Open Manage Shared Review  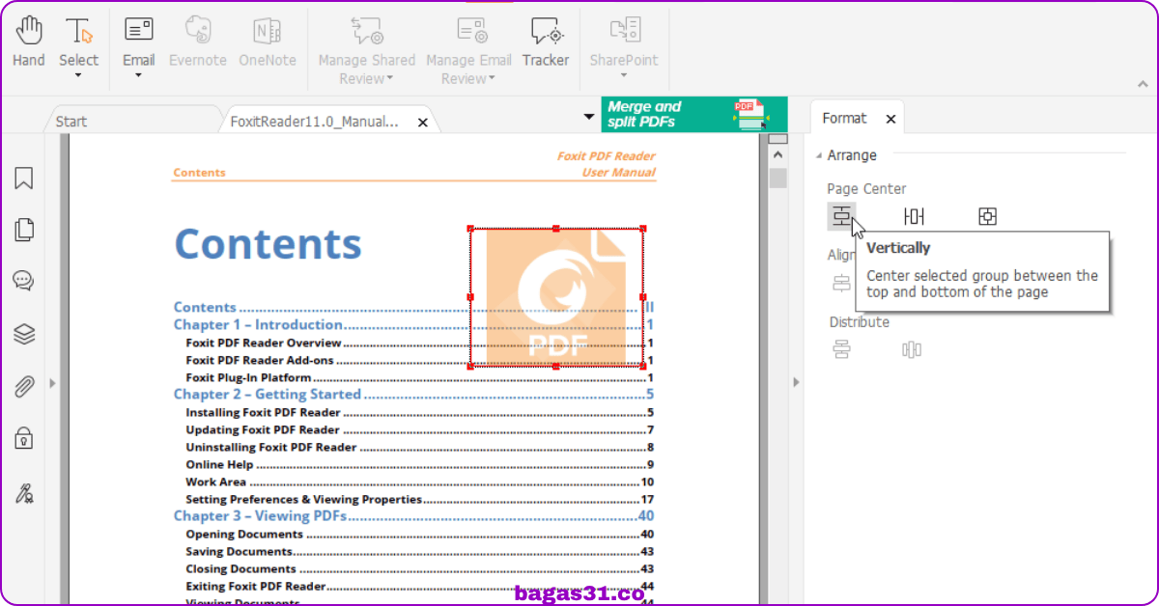(367, 50)
